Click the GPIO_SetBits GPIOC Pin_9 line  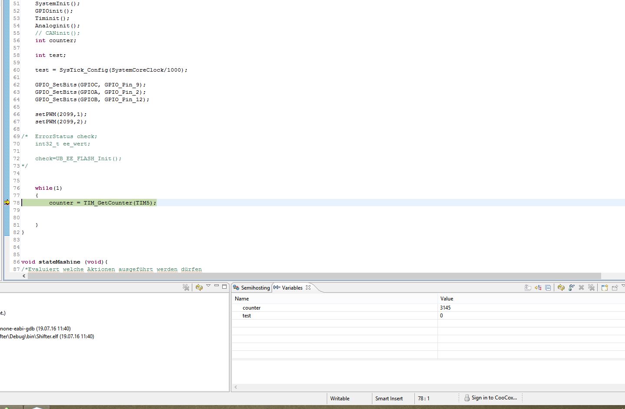[x=90, y=85]
